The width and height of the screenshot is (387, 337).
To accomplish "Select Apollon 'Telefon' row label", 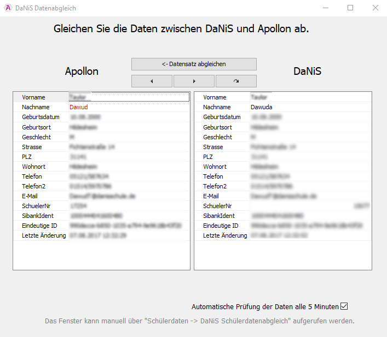I will 32,176.
